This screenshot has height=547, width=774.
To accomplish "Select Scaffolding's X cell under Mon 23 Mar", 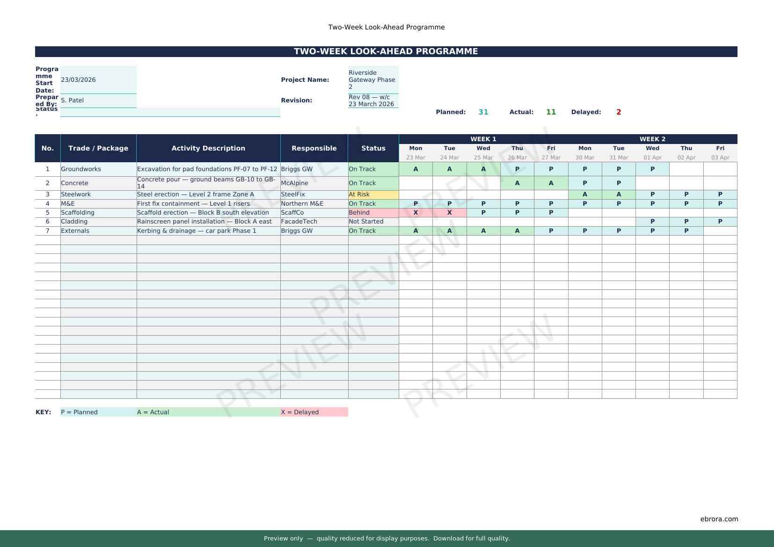I will coord(416,213).
